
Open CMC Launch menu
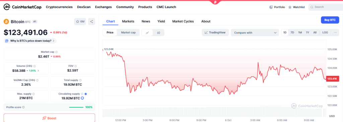coord(166,7)
